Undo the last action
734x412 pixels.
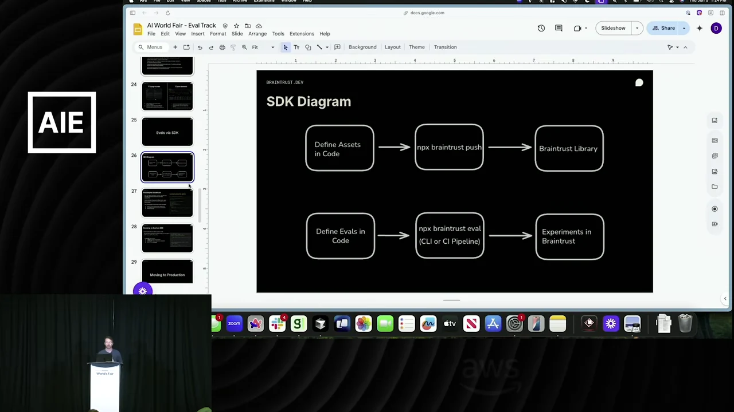pyautogui.click(x=200, y=47)
